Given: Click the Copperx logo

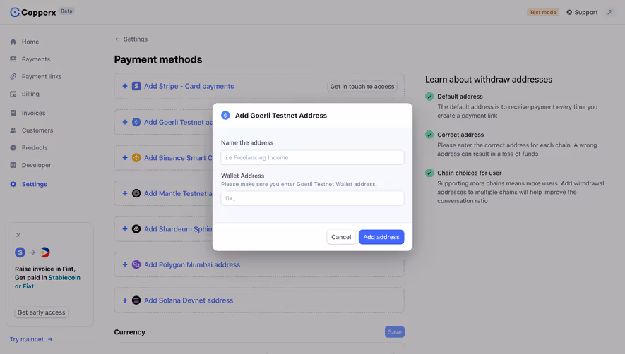Looking at the screenshot, I should (x=33, y=13).
